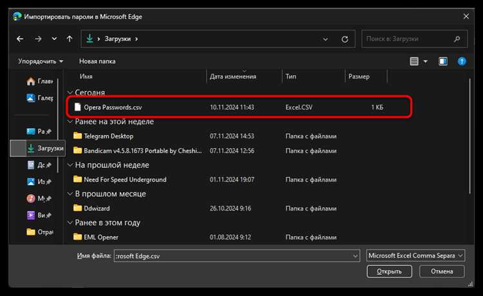This screenshot has height=296, width=483.
Task: Collapse the На прошлой неделе group
Action: coord(70,165)
